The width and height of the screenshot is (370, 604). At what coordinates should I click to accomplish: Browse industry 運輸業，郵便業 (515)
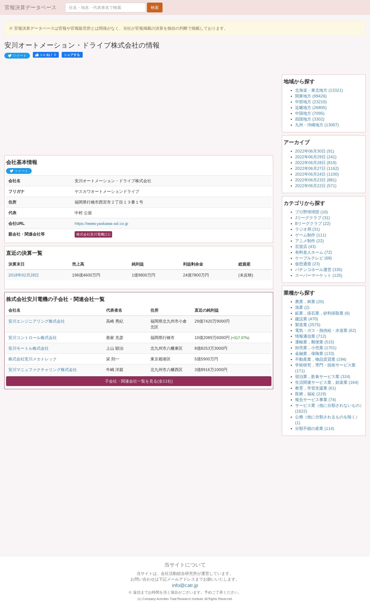315,342
